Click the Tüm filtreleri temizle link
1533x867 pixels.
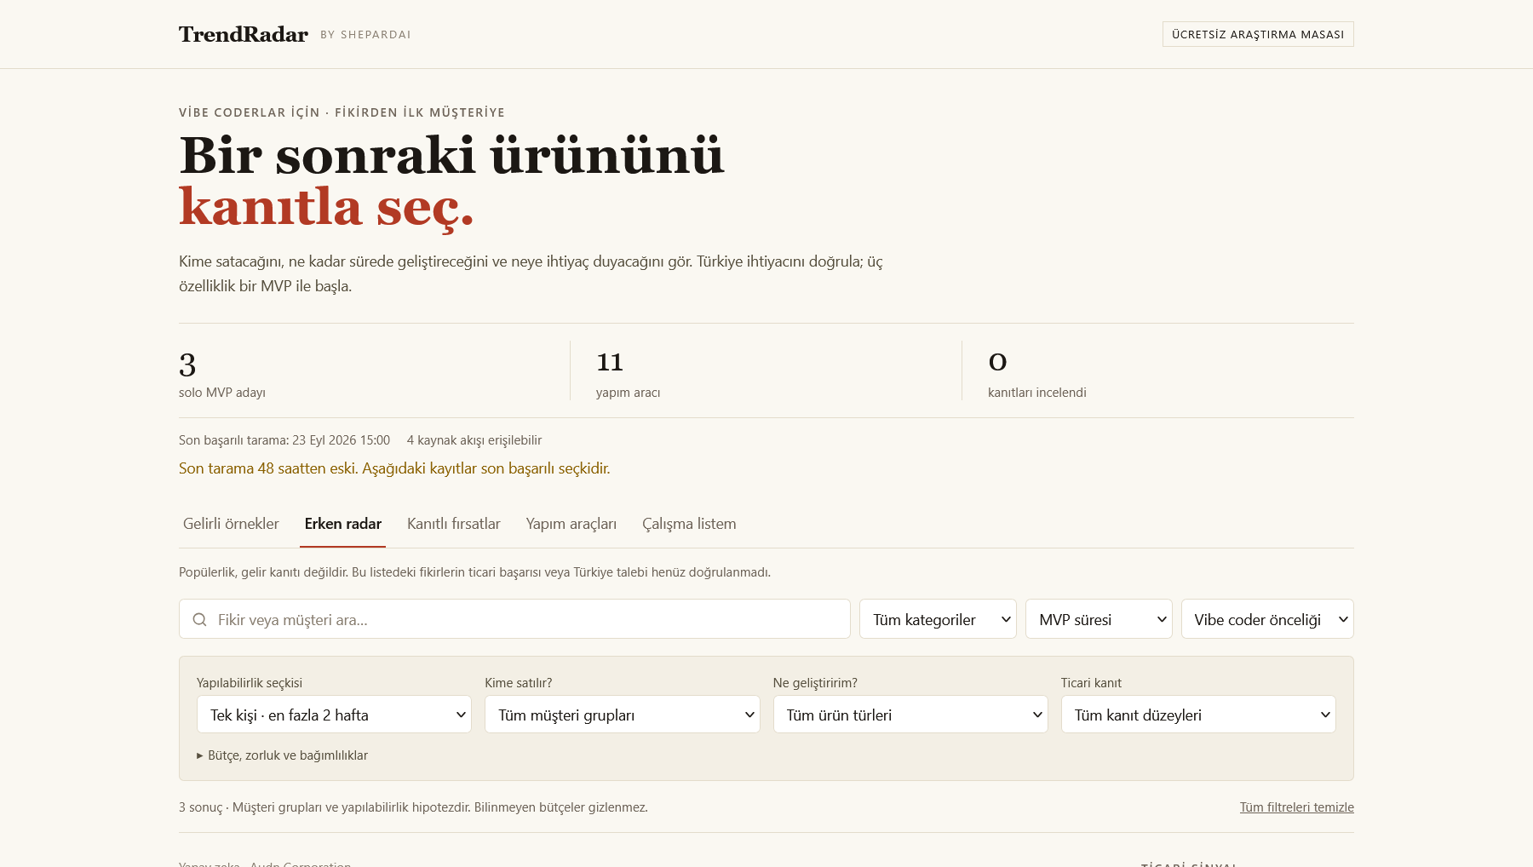pyautogui.click(x=1296, y=807)
